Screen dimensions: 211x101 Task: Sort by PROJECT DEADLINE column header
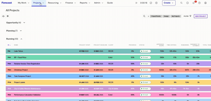100,45
